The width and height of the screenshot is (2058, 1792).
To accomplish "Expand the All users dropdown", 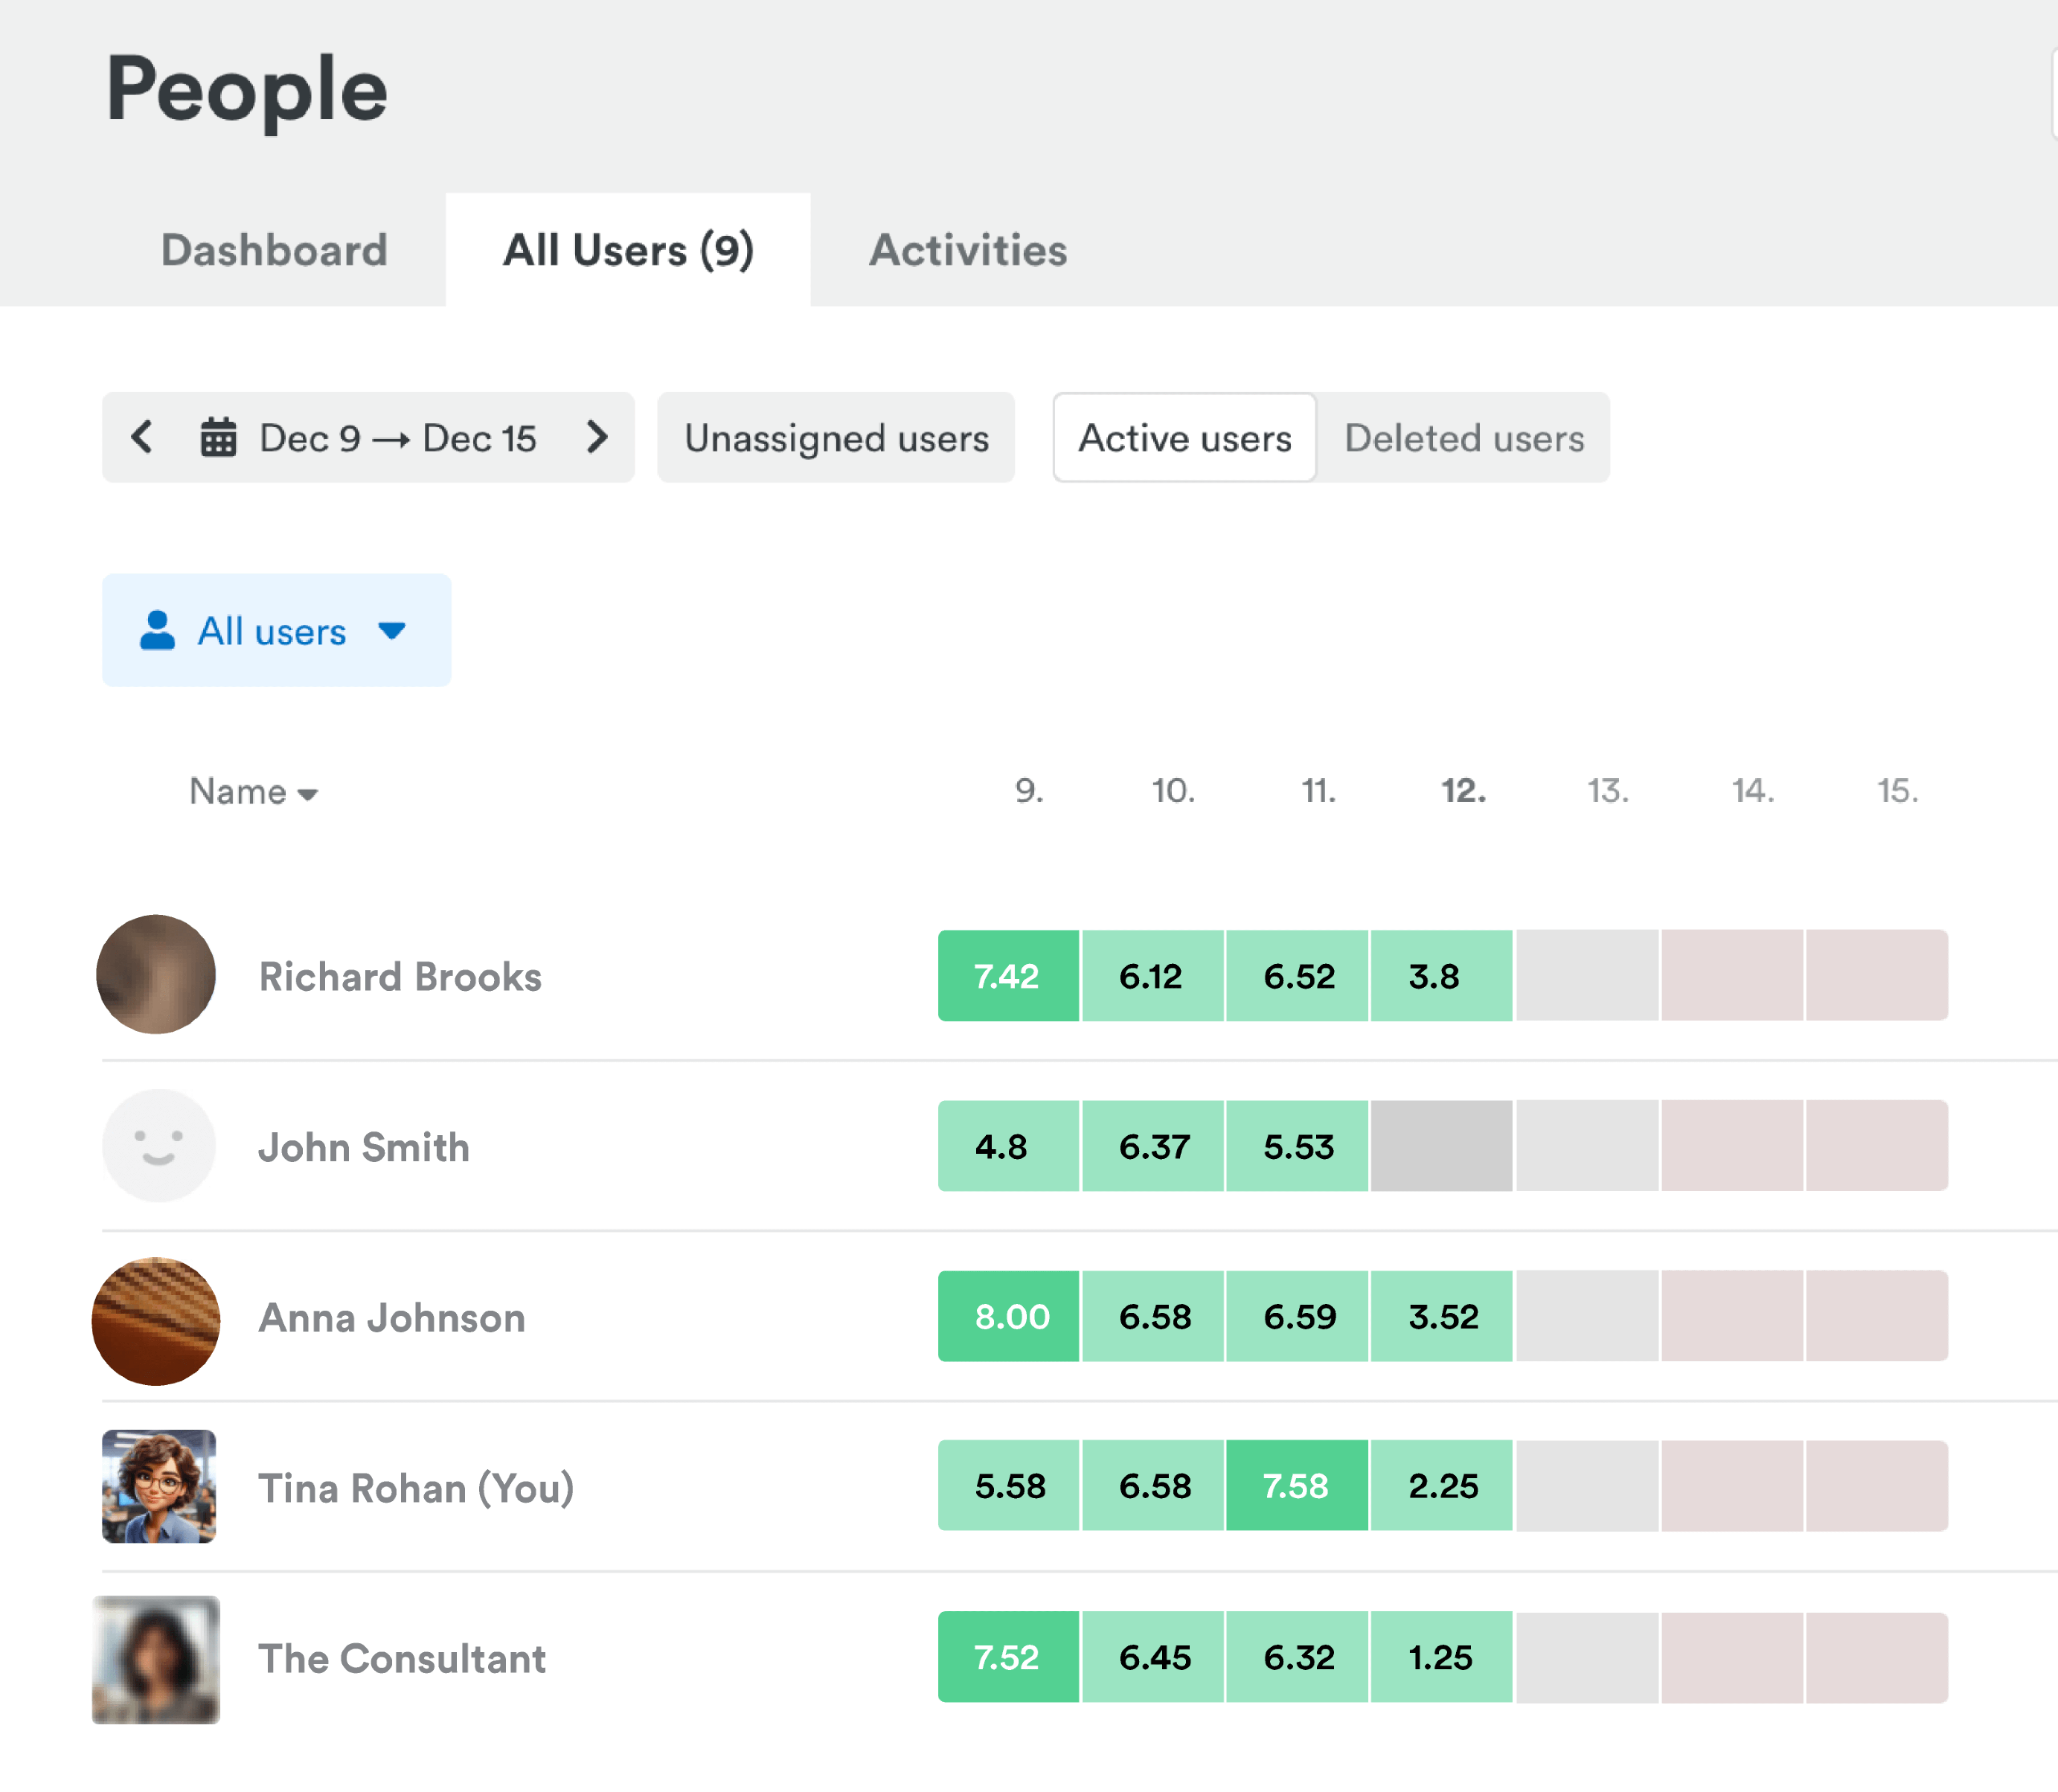I will 392,631.
